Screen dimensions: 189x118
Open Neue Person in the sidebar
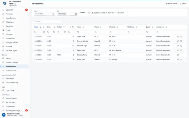[x=14, y=18]
